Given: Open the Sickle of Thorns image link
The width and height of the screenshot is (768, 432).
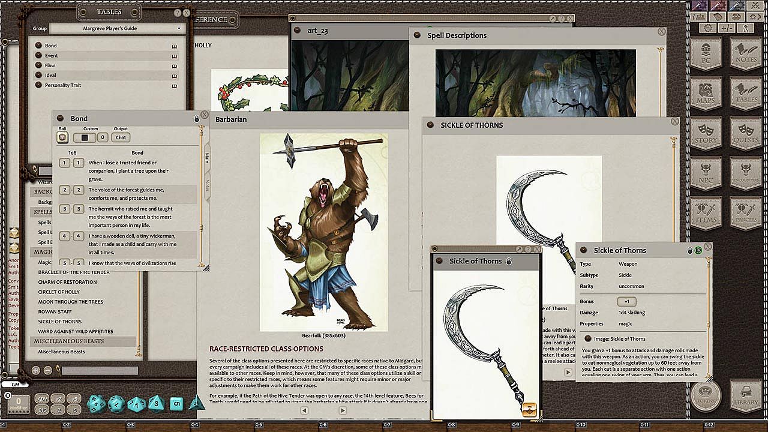Looking at the screenshot, I should click(x=589, y=339).
